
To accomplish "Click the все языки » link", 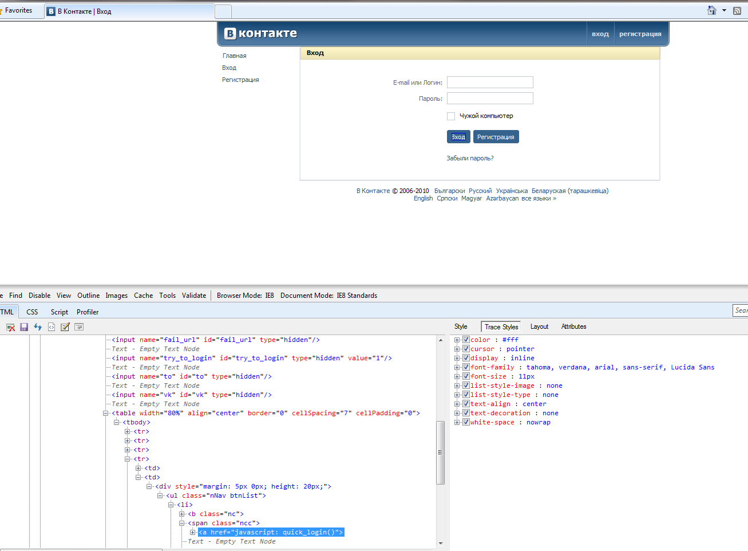I will (539, 198).
